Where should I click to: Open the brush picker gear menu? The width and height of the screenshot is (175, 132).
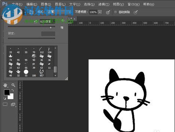pyautogui.click(x=63, y=20)
